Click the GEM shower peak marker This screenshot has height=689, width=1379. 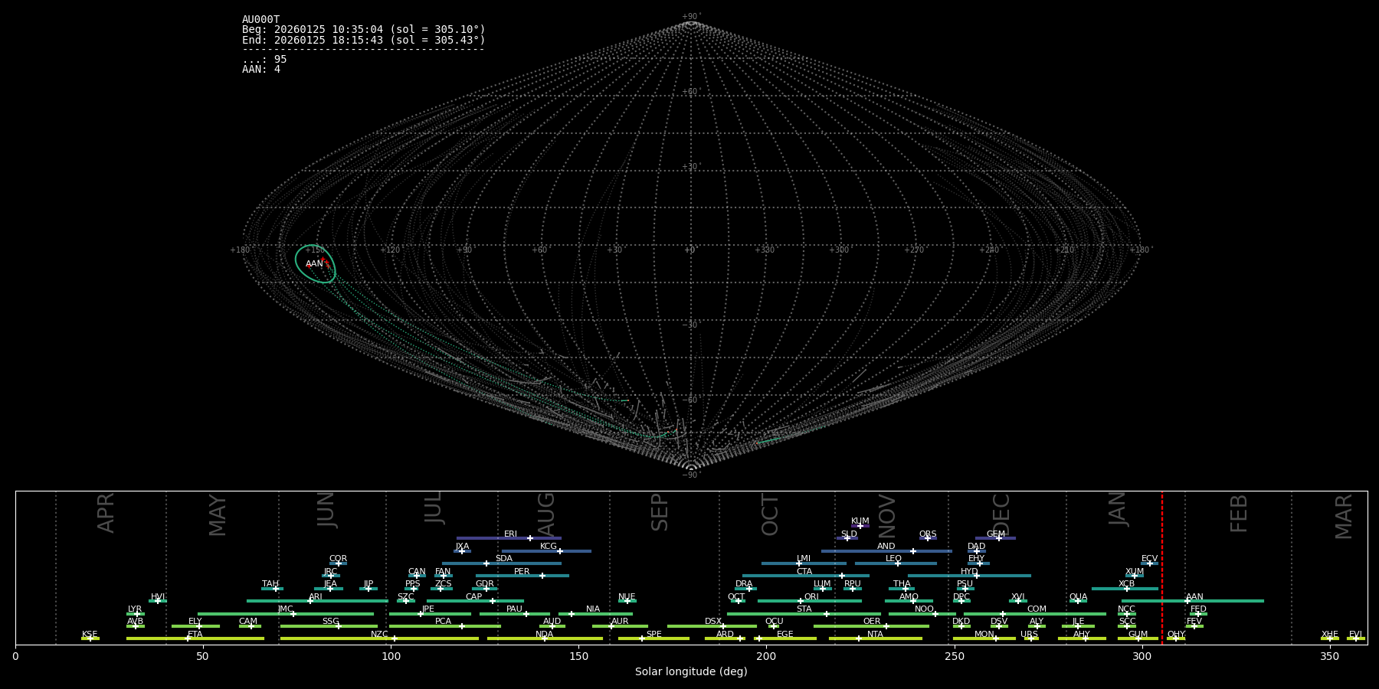tap(998, 538)
